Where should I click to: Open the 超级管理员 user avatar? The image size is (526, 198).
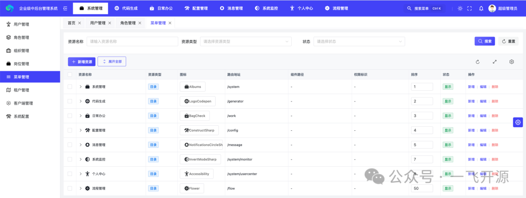coord(492,8)
